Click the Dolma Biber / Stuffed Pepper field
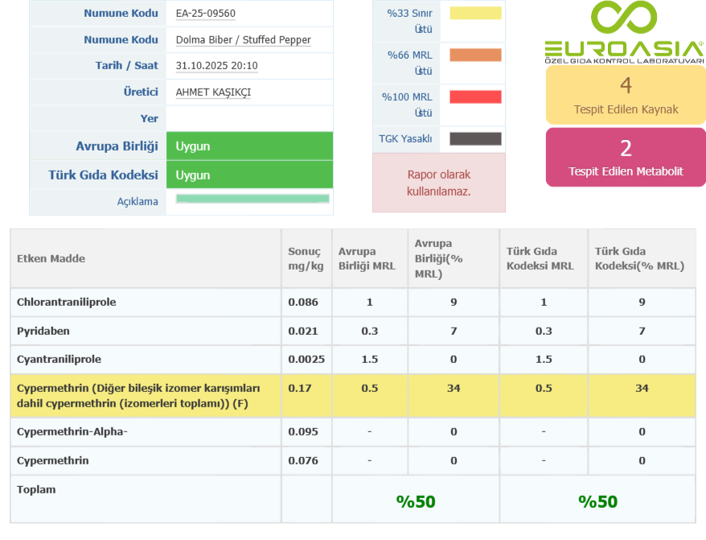The width and height of the screenshot is (706, 540). pyautogui.click(x=243, y=40)
